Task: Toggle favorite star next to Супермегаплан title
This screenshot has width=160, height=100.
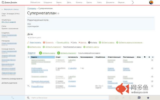Action: tap(58, 13)
